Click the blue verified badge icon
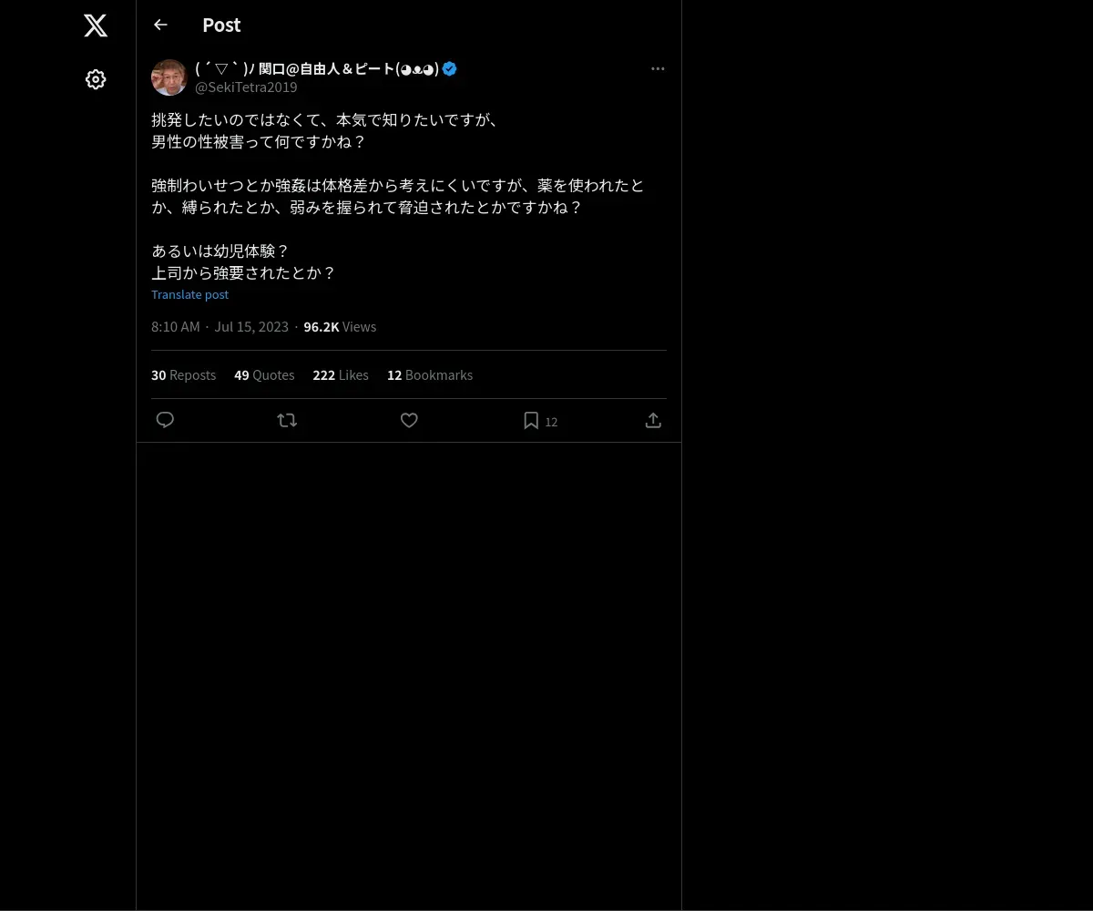The width and height of the screenshot is (1093, 911). [449, 68]
